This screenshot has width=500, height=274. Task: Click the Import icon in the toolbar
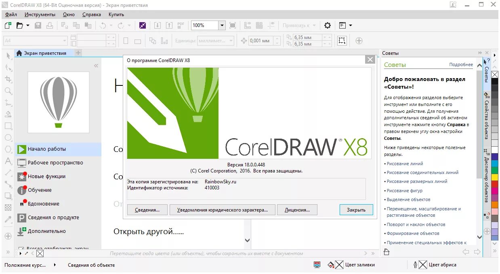(158, 25)
